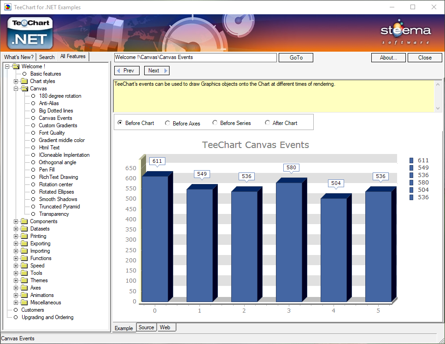Viewport: 445px width, 344px height.
Task: Switch to the What's New? tab
Action: pos(19,57)
